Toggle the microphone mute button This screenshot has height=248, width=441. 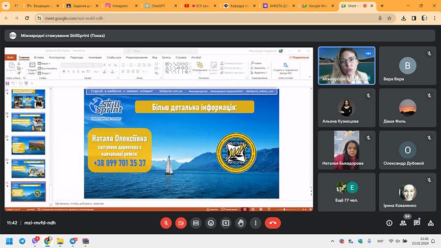coord(166,223)
